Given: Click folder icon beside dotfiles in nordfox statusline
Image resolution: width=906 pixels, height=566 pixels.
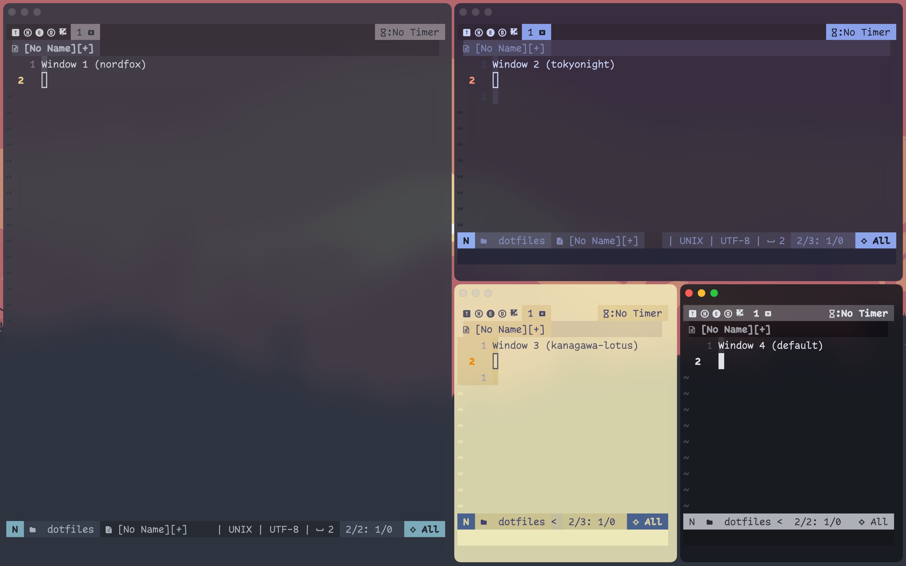Looking at the screenshot, I should click(x=33, y=529).
